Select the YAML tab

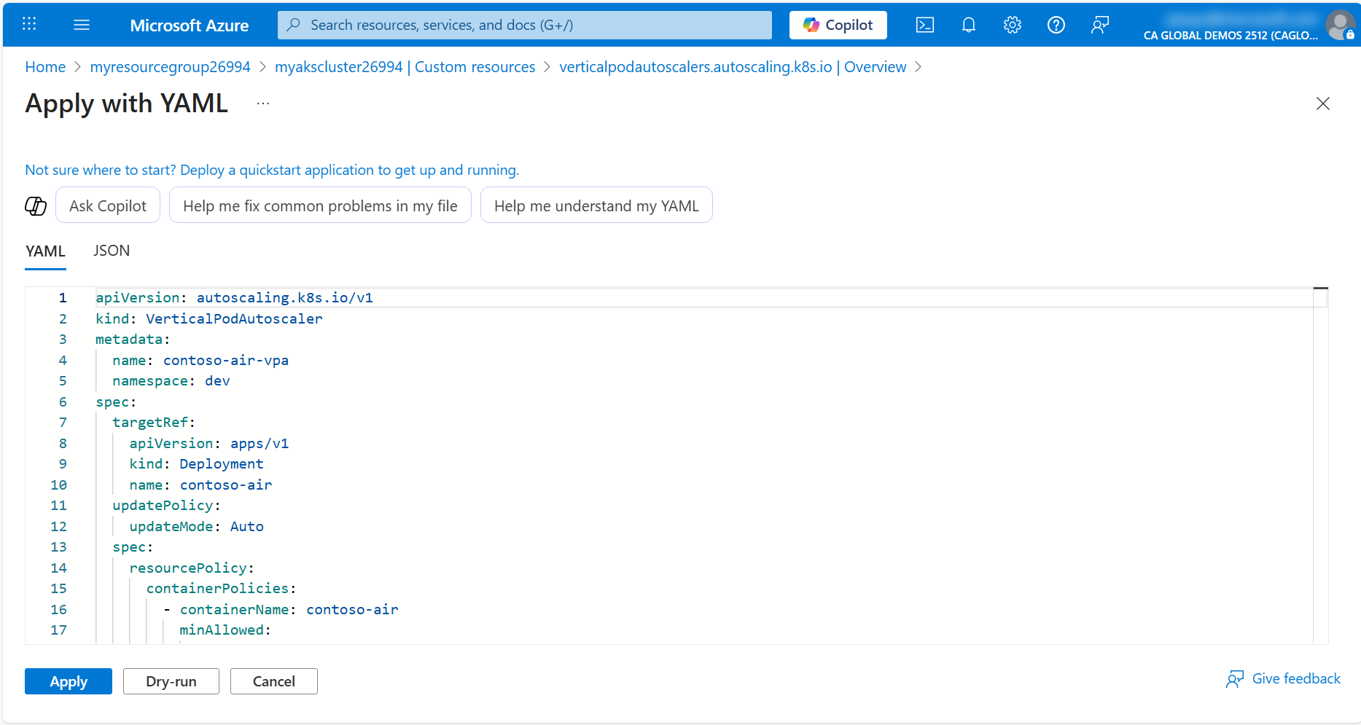point(45,251)
